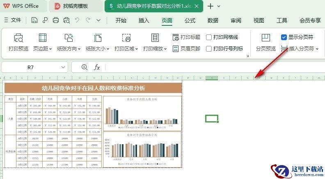Open the Print Area (打印区域) dropdown
This screenshot has height=179, width=325.
126,43
